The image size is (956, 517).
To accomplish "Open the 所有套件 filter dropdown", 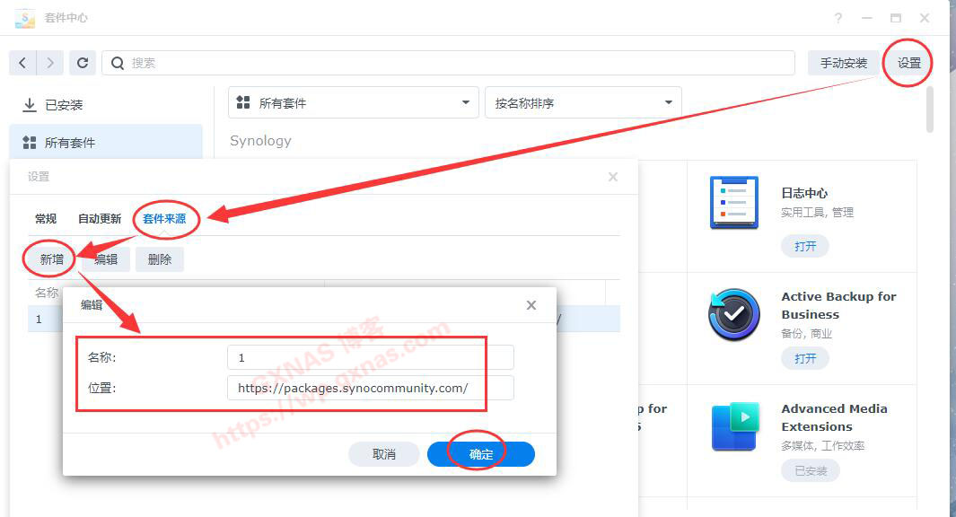I will 352,101.
